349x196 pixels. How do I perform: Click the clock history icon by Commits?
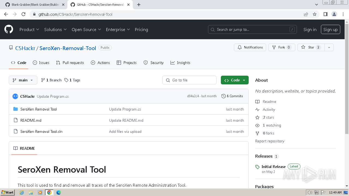(x=224, y=96)
